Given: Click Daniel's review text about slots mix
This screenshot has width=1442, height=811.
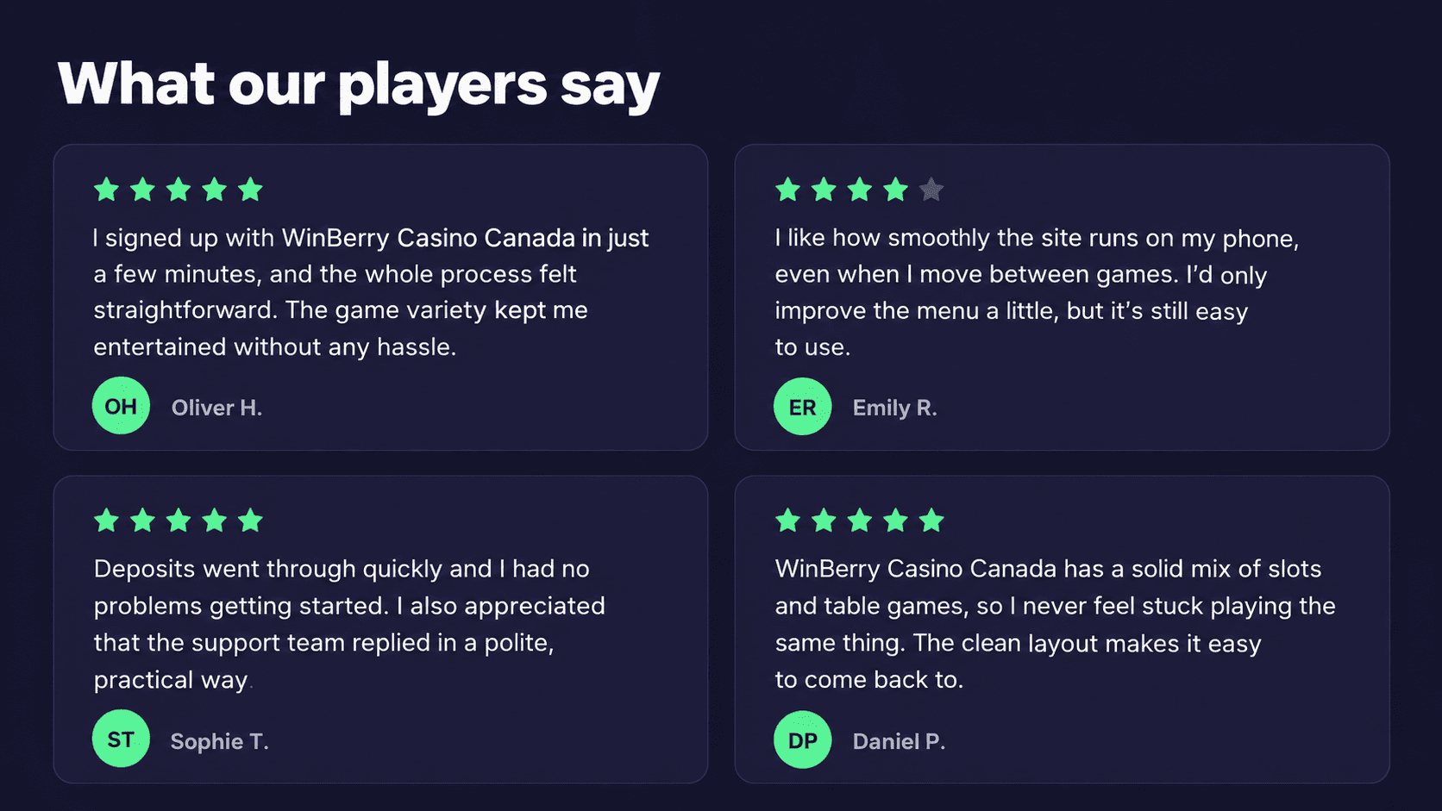Looking at the screenshot, I should coord(1055,624).
